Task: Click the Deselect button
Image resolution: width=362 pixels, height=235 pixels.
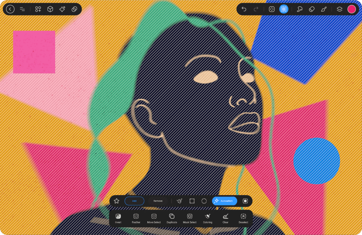Action: pyautogui.click(x=243, y=218)
